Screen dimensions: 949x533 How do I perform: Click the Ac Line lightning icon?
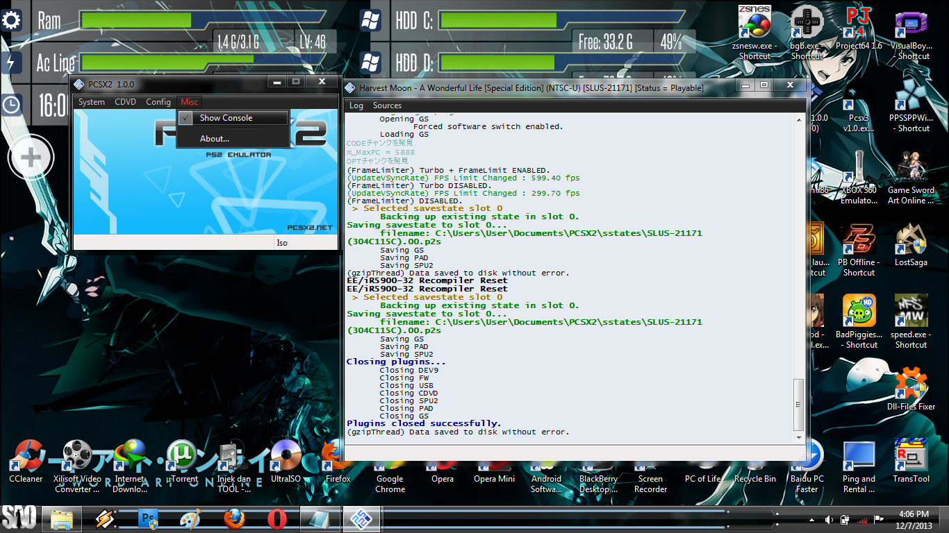pos(11,62)
